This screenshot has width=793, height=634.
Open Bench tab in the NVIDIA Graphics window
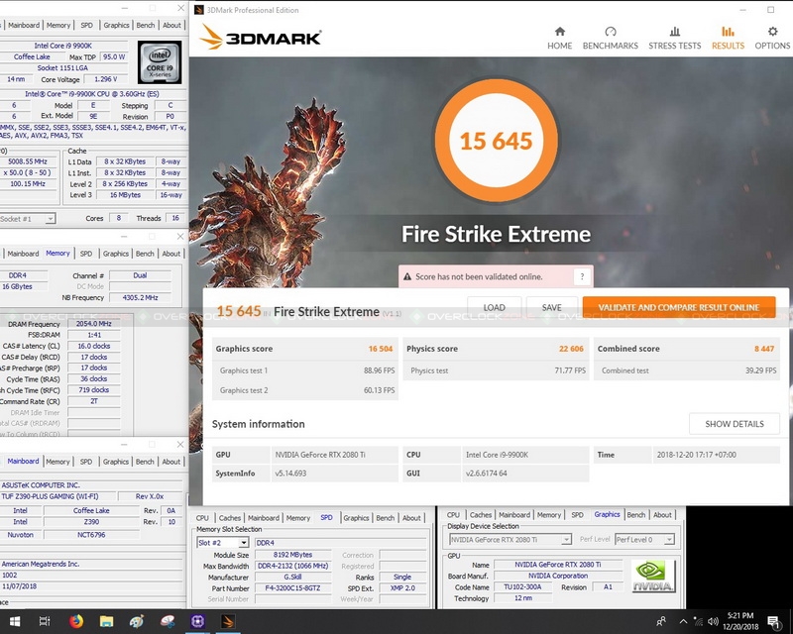pyautogui.click(x=636, y=515)
